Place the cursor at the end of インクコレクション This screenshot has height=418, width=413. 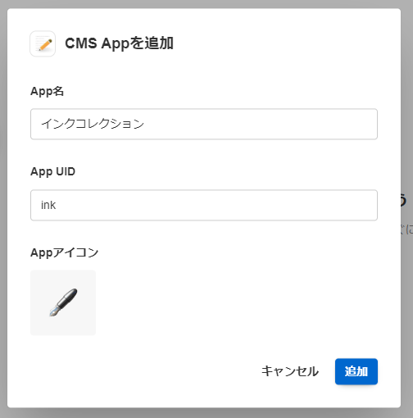coord(145,124)
